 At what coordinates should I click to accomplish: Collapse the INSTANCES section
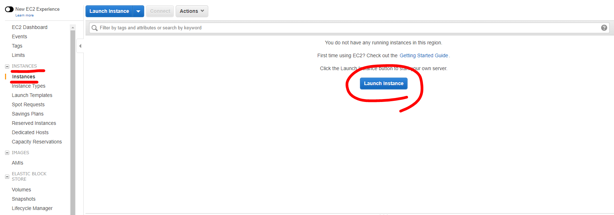(x=7, y=66)
